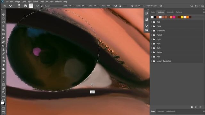This screenshot has width=205, height=115.
Task: Expand the Light swatch group
Action: click(152, 39)
